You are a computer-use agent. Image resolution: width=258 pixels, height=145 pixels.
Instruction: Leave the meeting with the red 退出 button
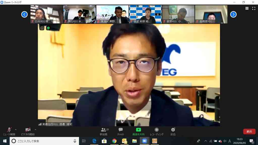249,131
